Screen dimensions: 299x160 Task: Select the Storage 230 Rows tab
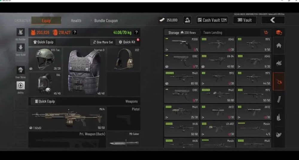pyautogui.click(x=182, y=33)
